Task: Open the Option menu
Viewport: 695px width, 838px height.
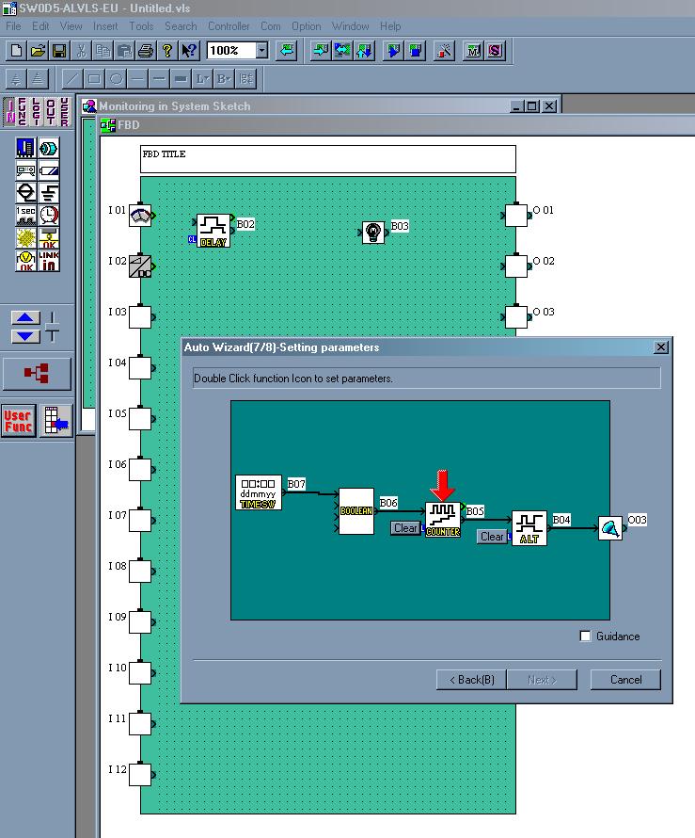Action: [x=306, y=26]
